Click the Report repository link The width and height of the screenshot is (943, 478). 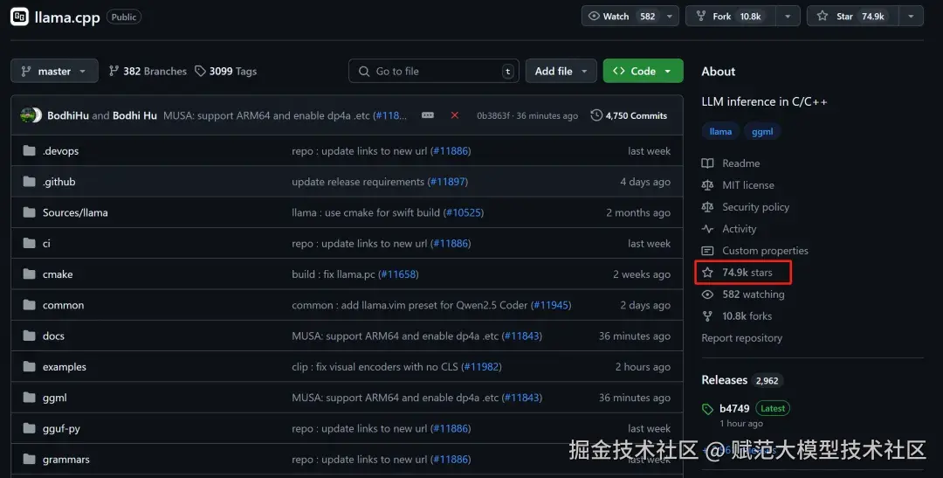[741, 337]
